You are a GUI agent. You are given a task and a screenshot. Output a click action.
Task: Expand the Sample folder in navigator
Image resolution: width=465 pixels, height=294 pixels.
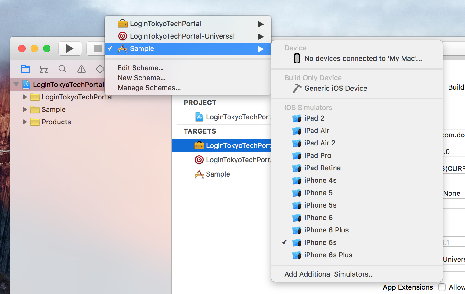point(25,109)
